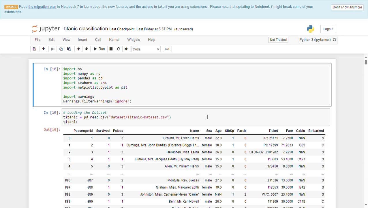Click the Parch column header
This screenshot has height=208, width=368.
242,131
